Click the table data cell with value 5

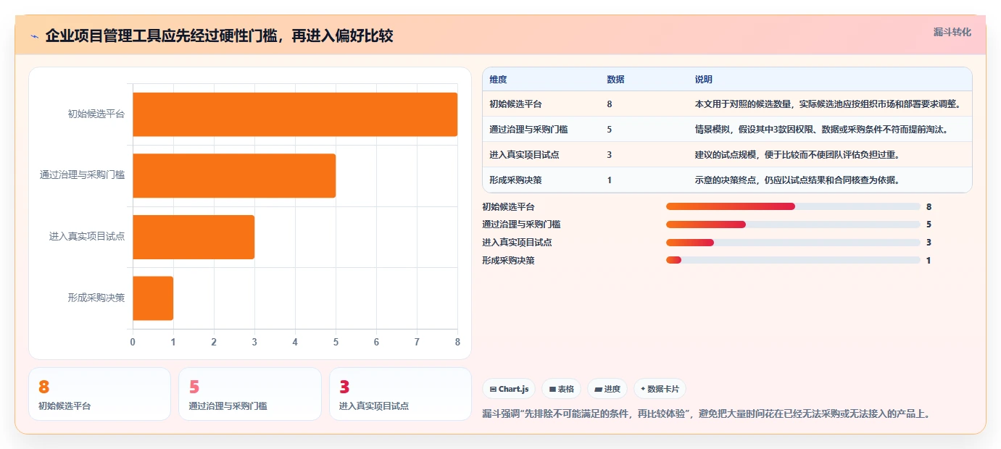[x=644, y=129]
